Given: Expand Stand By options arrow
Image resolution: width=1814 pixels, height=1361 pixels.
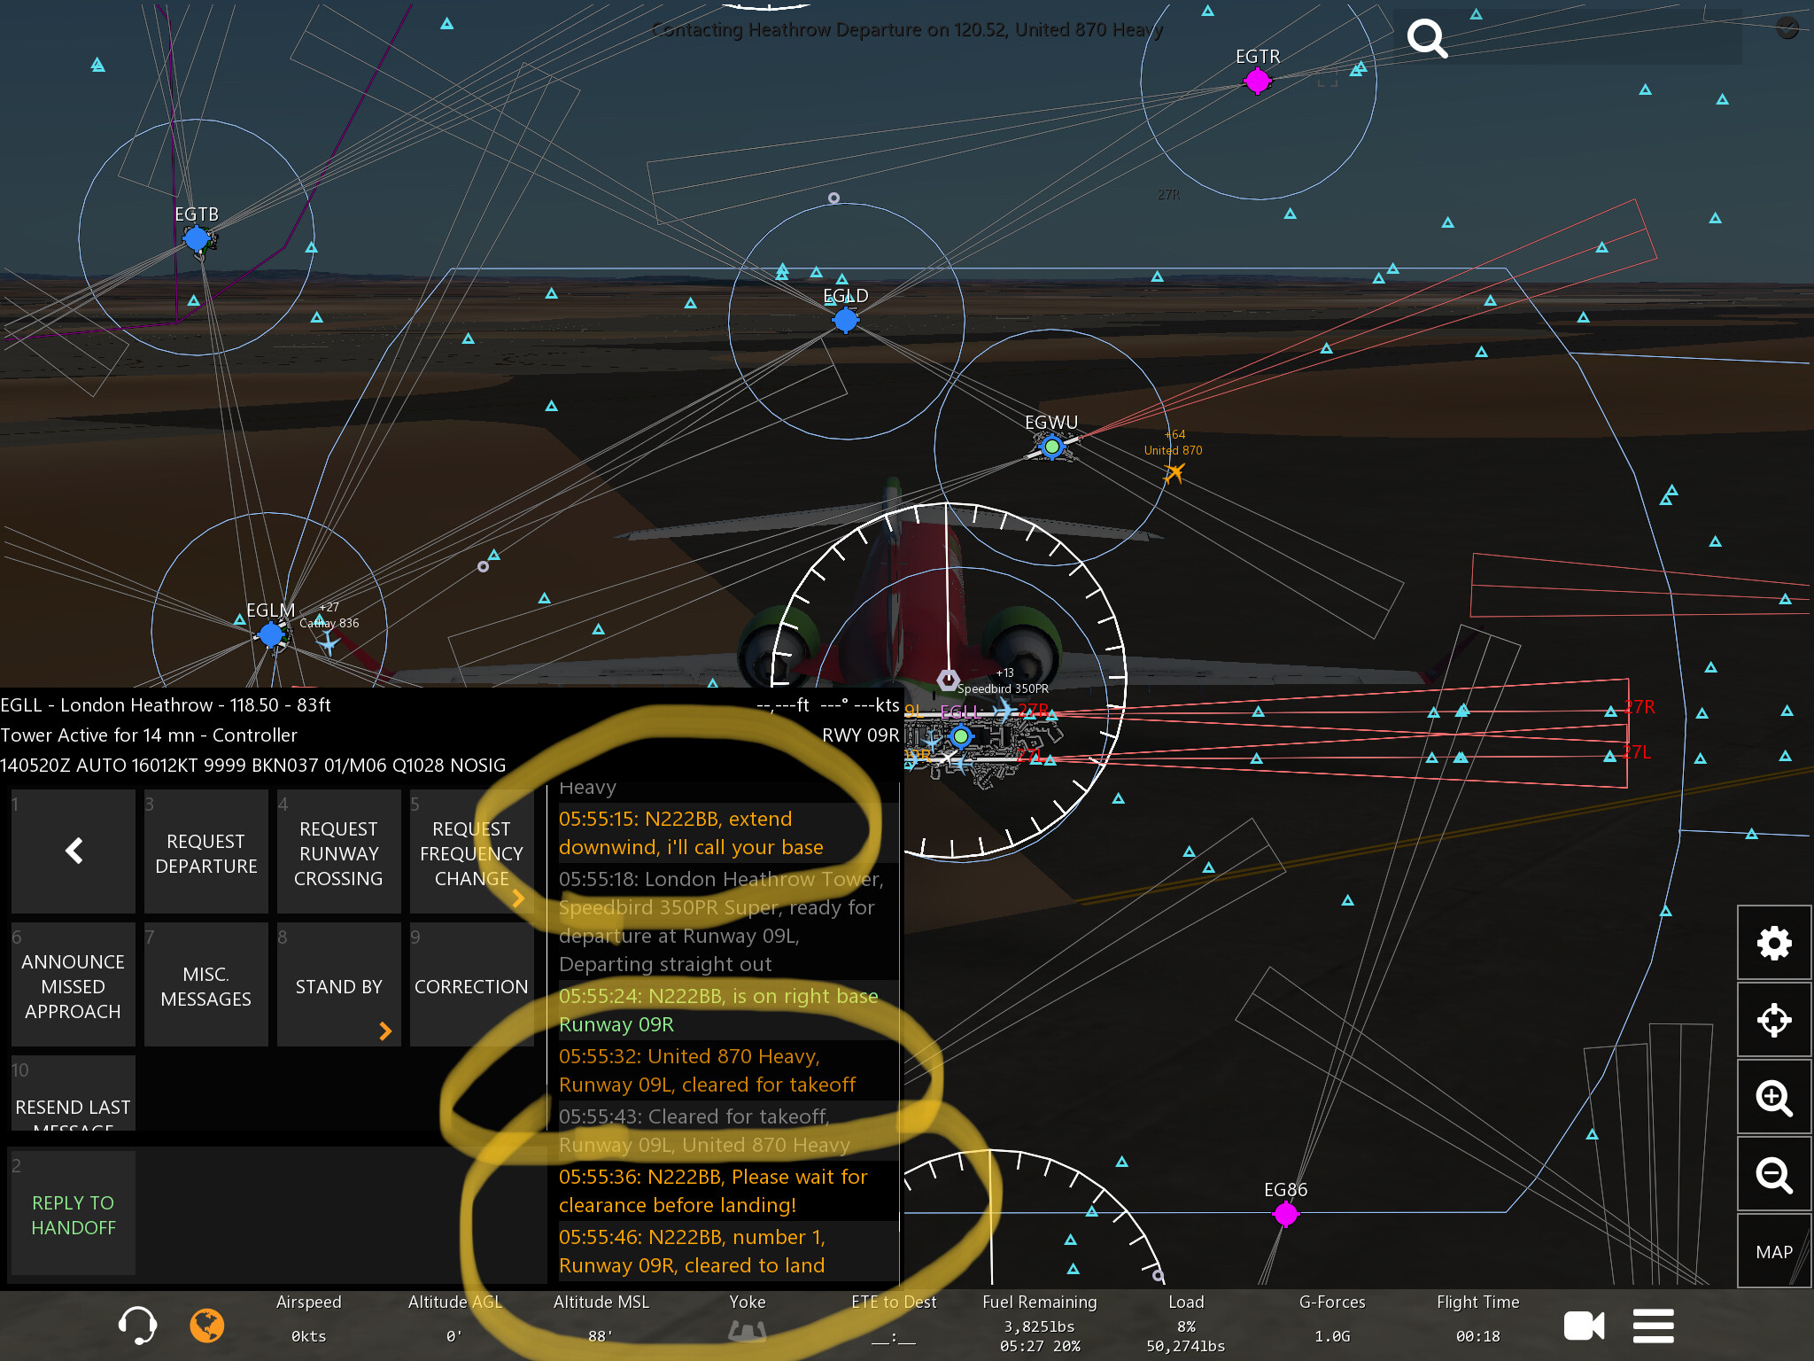Looking at the screenshot, I should (x=384, y=1030).
